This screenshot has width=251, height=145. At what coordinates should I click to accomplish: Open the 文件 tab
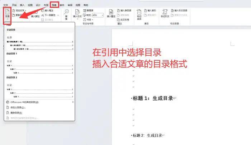click(6, 5)
